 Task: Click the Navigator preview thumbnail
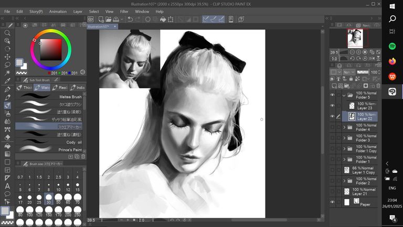click(355, 38)
